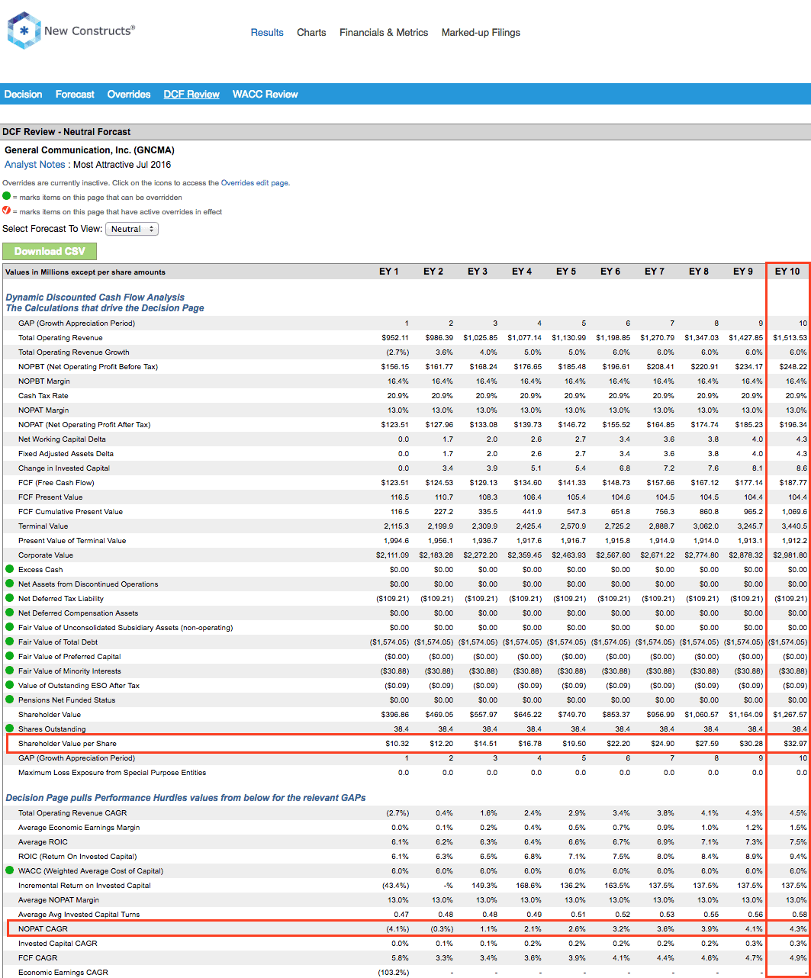Select the Shareholder Value per Share row label
This screenshot has height=978, width=811.
[x=67, y=744]
